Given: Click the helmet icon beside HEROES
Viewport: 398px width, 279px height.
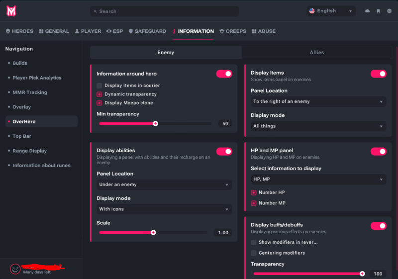Looking at the screenshot, I should pos(8,31).
